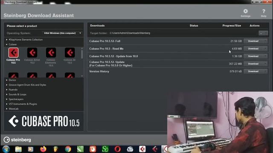This screenshot has width=273, height=153.
Task: Click the 1.36 GB size value
Action: click(x=237, y=56)
